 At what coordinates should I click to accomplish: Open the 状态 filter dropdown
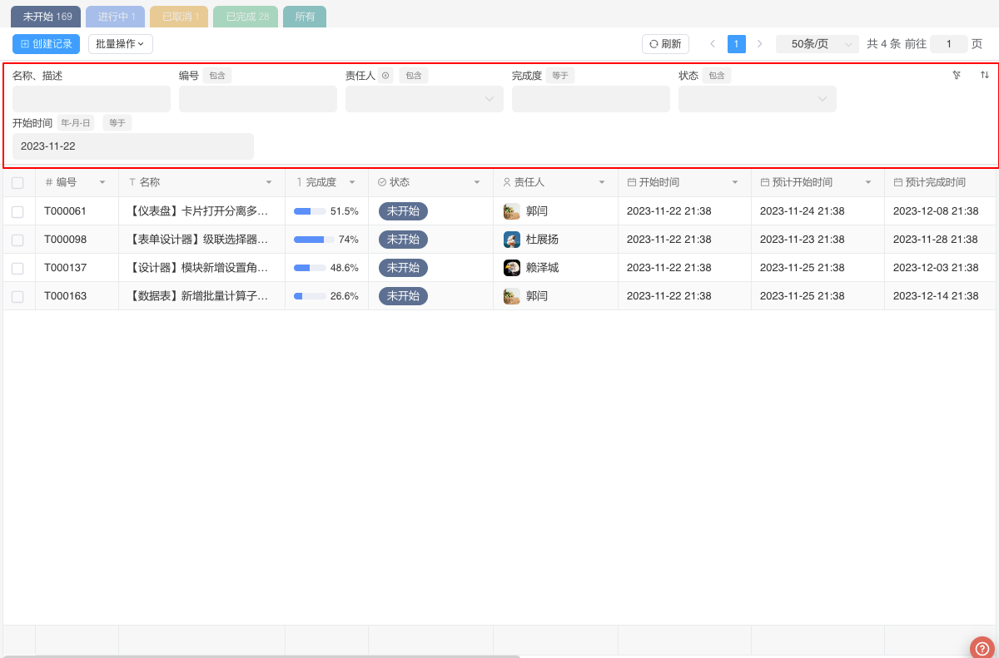point(757,99)
